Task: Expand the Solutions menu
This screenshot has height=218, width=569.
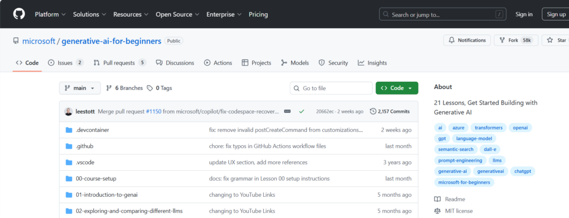Action: click(x=89, y=14)
